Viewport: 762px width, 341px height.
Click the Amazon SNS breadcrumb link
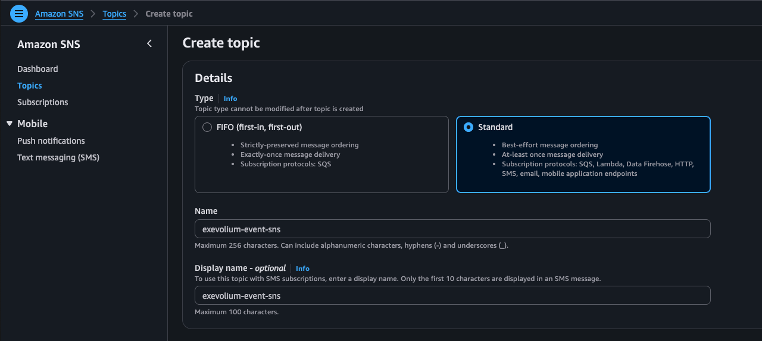tap(58, 14)
